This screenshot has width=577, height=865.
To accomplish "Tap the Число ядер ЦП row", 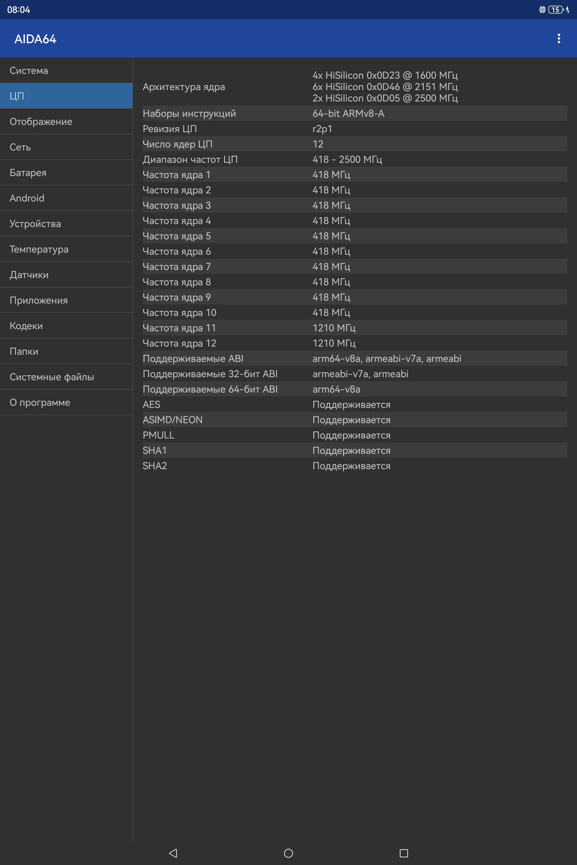I will pyautogui.click(x=355, y=144).
